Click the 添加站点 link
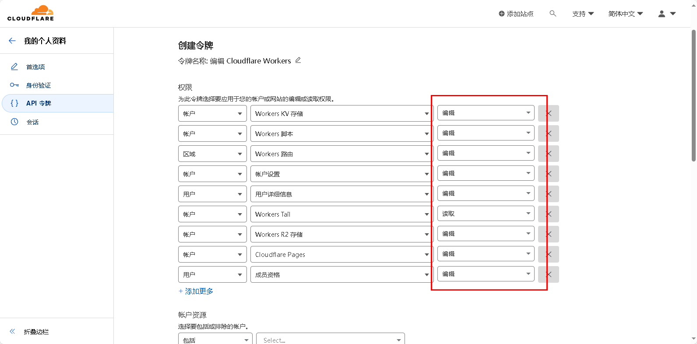 point(520,14)
